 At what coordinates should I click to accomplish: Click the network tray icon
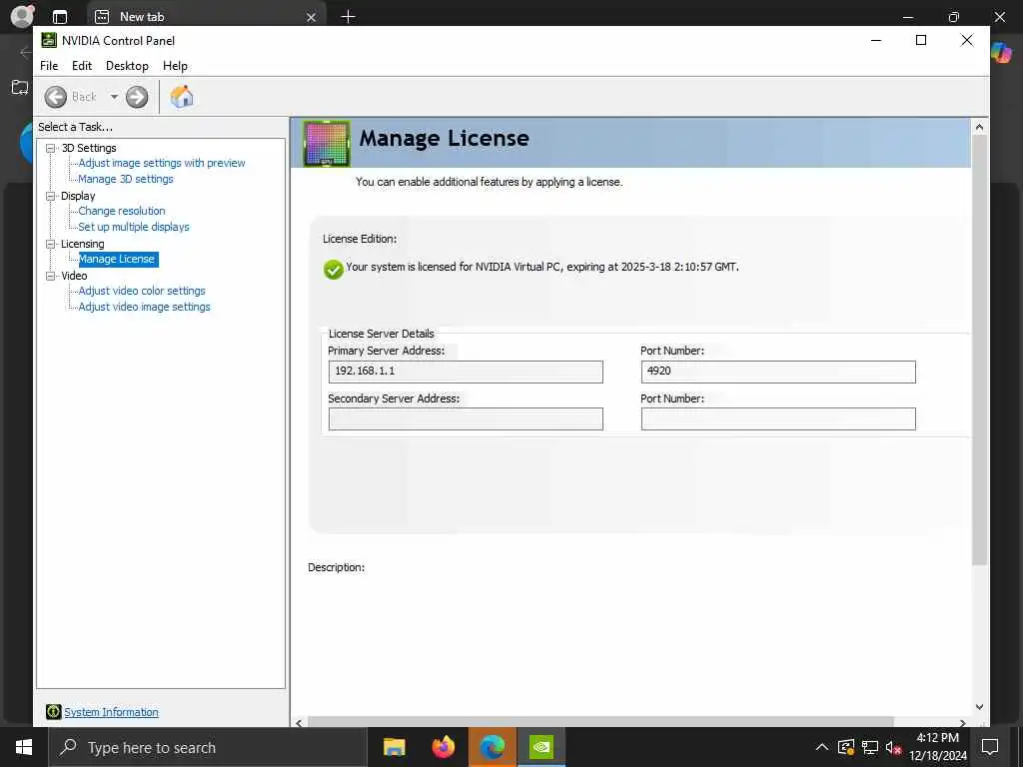pyautogui.click(x=870, y=747)
